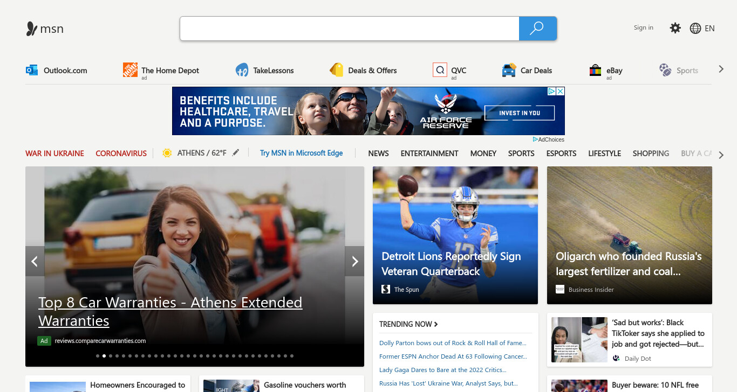
Task: Open settings via the gear icon
Action: (675, 28)
